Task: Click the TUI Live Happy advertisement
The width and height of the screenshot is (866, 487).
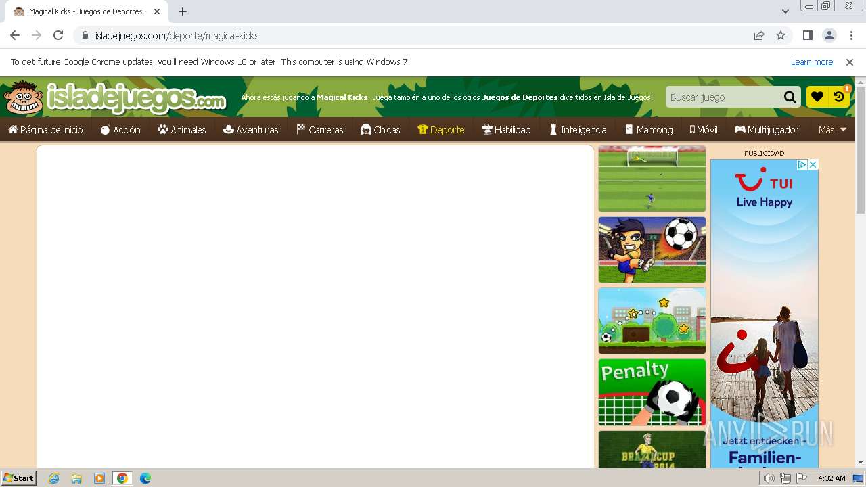Action: (765, 314)
